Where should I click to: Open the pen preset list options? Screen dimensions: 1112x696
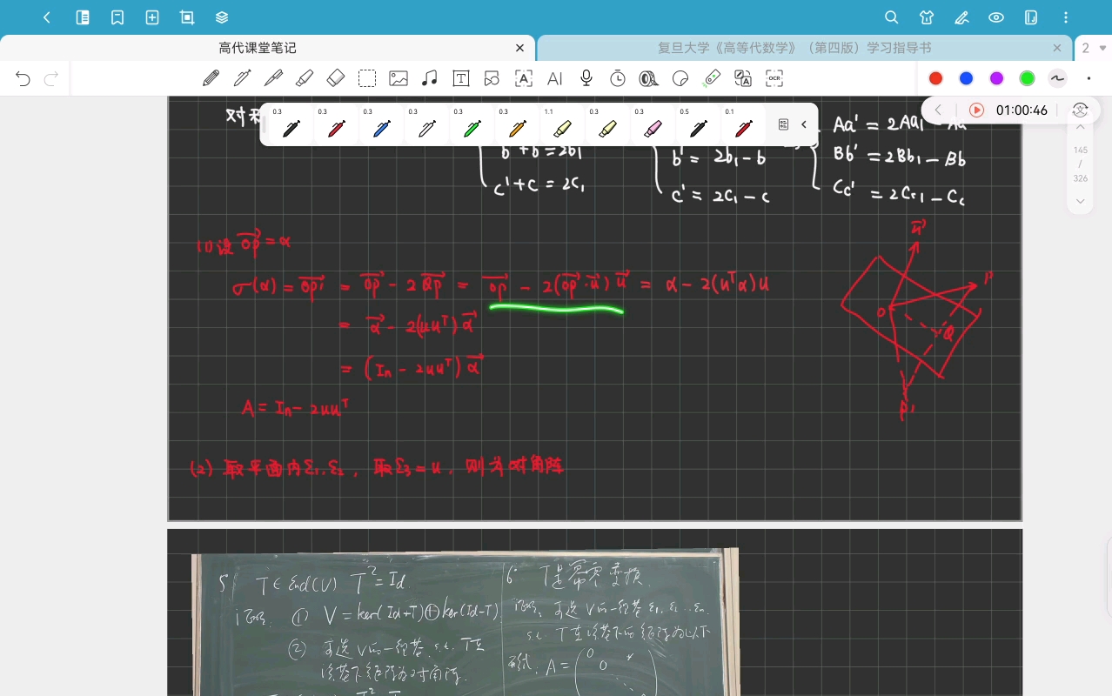point(783,124)
